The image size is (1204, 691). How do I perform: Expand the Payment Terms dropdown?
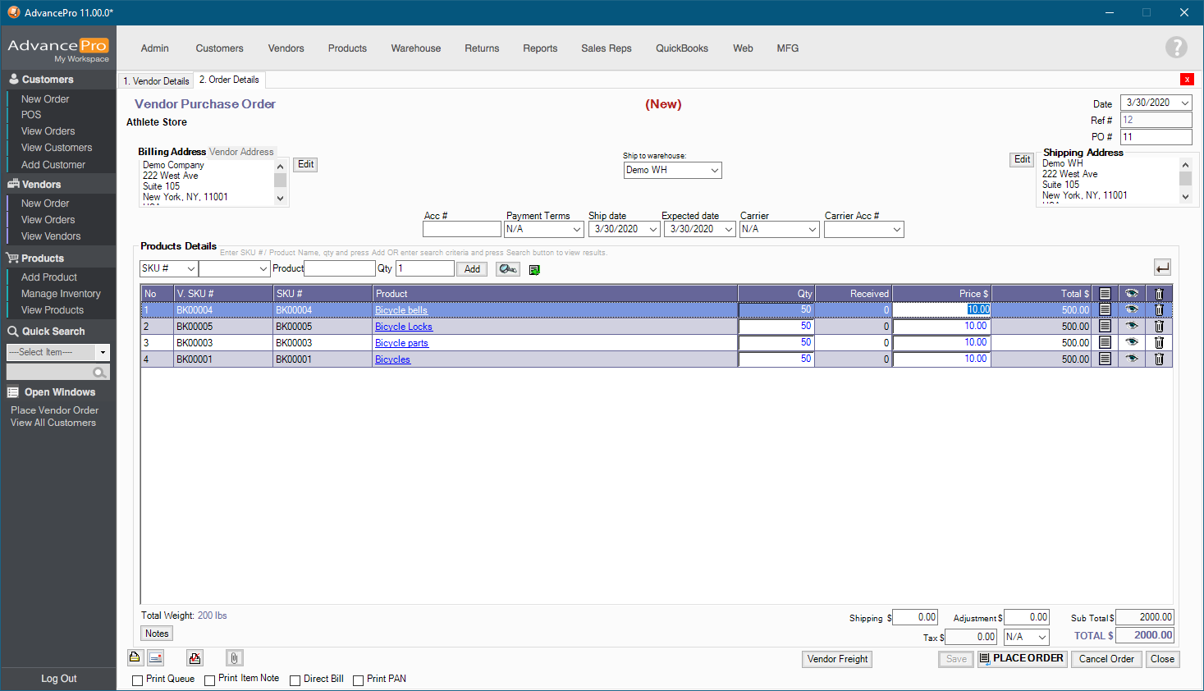click(x=577, y=230)
